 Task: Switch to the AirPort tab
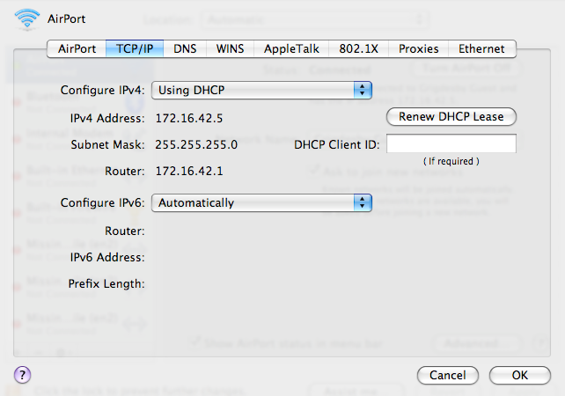click(x=77, y=49)
